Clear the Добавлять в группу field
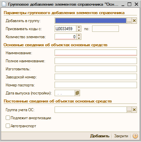141x142 pixels. (134, 21)
